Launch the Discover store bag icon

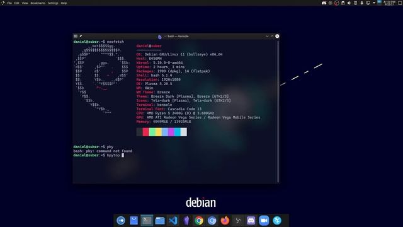point(133,221)
